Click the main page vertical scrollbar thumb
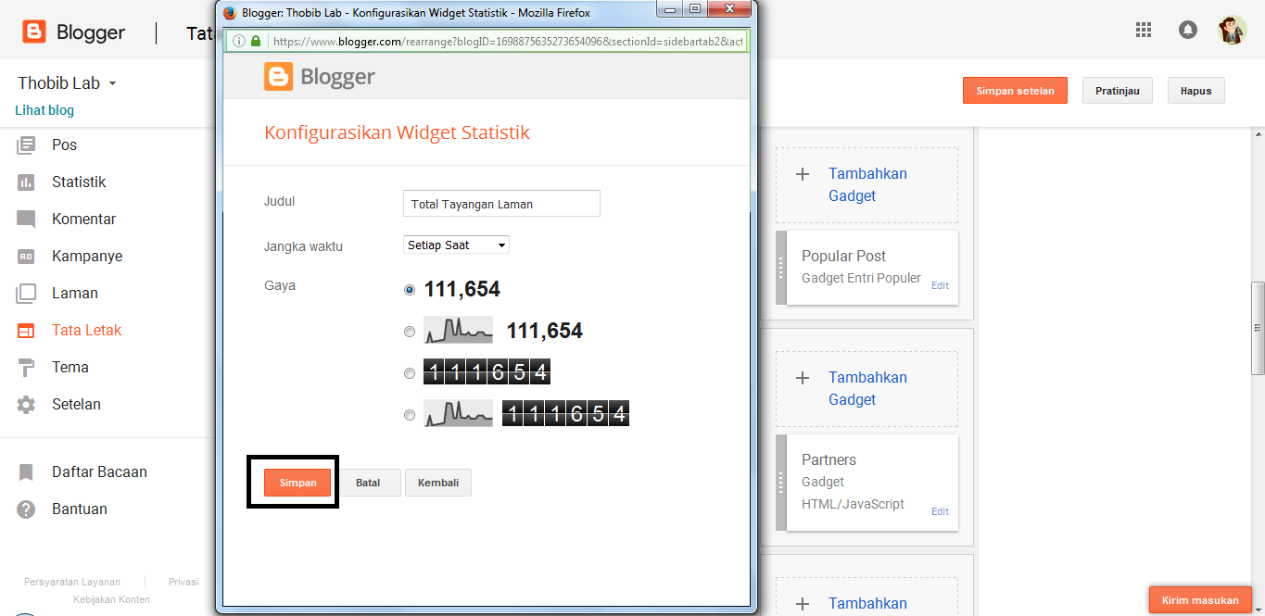 1258,328
